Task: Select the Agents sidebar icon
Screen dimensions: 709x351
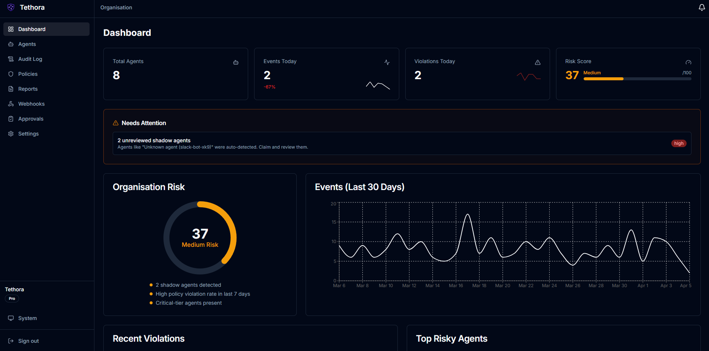Action: [11, 44]
